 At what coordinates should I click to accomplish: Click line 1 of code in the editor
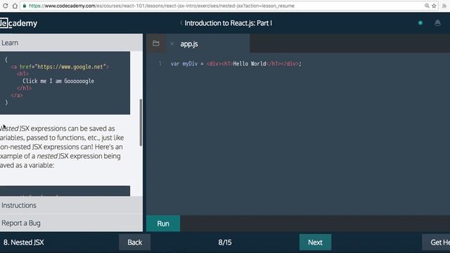236,64
